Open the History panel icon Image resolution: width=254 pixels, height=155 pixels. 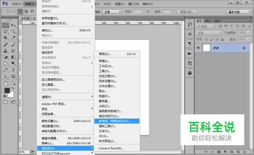tap(190, 24)
